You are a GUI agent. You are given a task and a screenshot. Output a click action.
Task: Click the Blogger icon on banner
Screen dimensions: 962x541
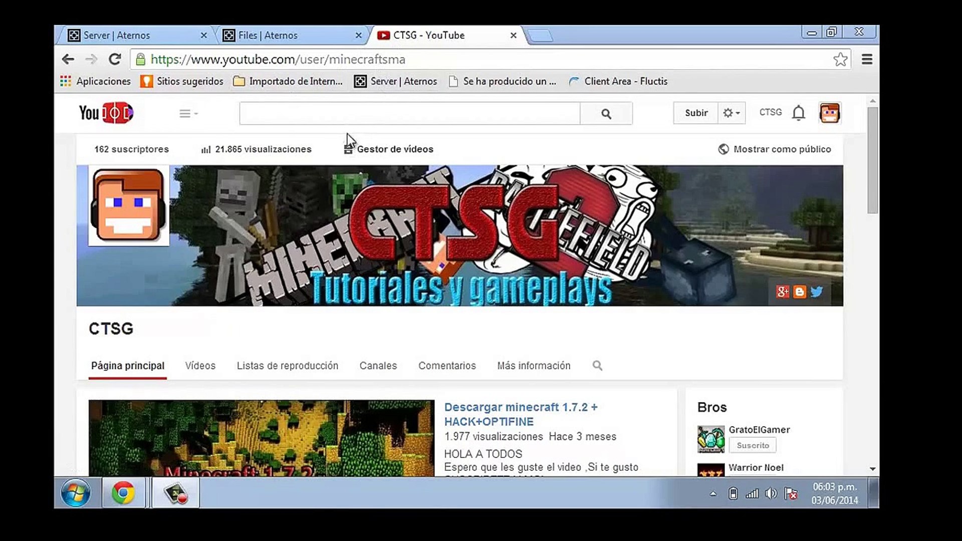coord(800,292)
